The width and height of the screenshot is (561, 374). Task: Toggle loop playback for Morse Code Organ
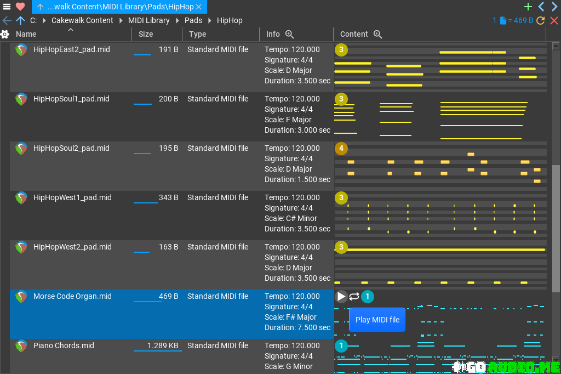(354, 297)
